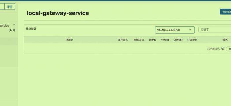Click the 平均RT column header
This screenshot has width=231, height=106.
click(x=165, y=40)
